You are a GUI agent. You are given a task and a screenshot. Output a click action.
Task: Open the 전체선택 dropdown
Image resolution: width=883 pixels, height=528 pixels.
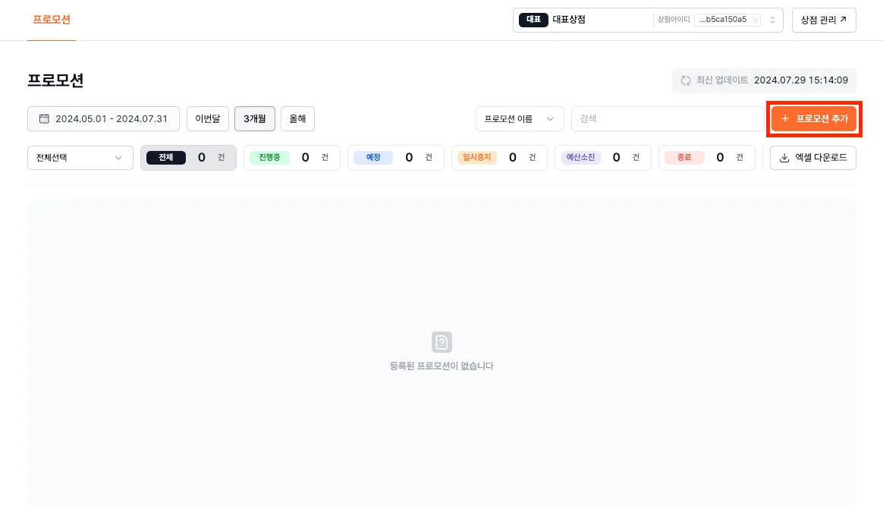pyautogui.click(x=80, y=157)
